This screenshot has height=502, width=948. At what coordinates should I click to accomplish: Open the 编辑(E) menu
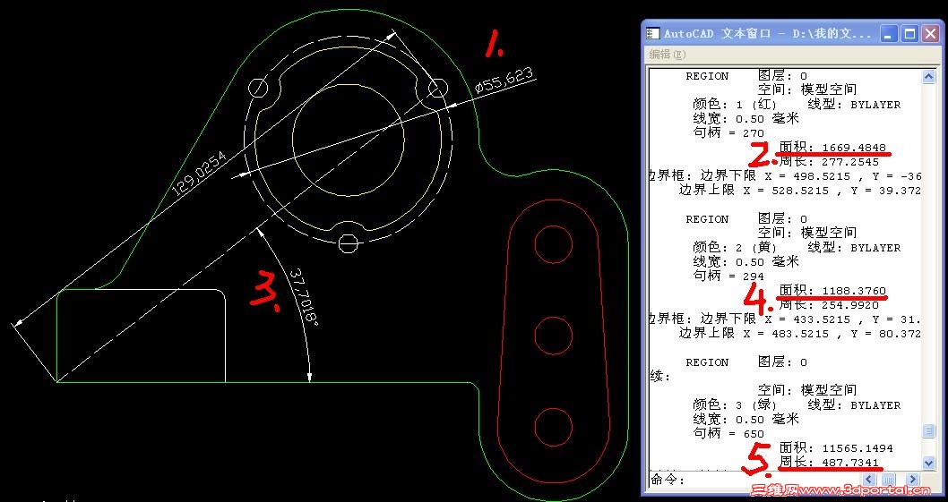[x=668, y=55]
